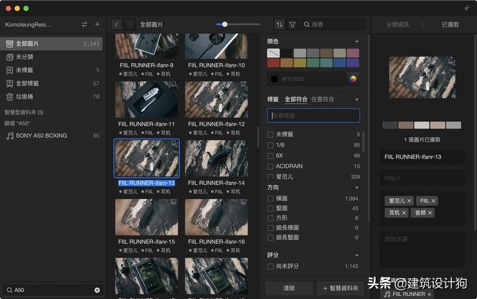Click the http:// URL field
The image size is (477, 299).
[x=422, y=178]
